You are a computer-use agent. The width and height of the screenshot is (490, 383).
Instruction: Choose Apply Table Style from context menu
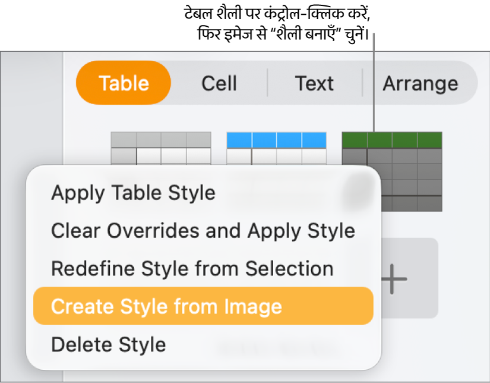pos(133,193)
